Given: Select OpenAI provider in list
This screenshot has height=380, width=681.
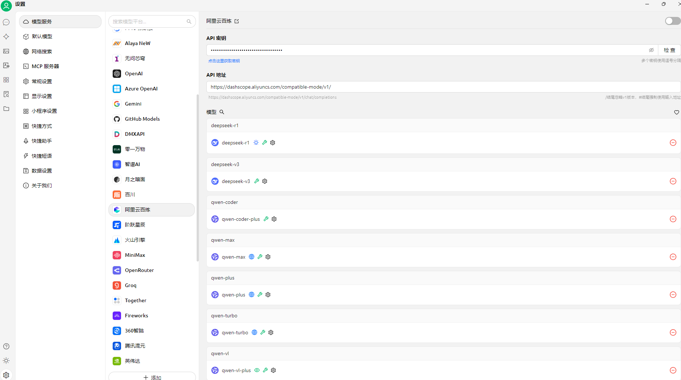Looking at the screenshot, I should pos(152,73).
